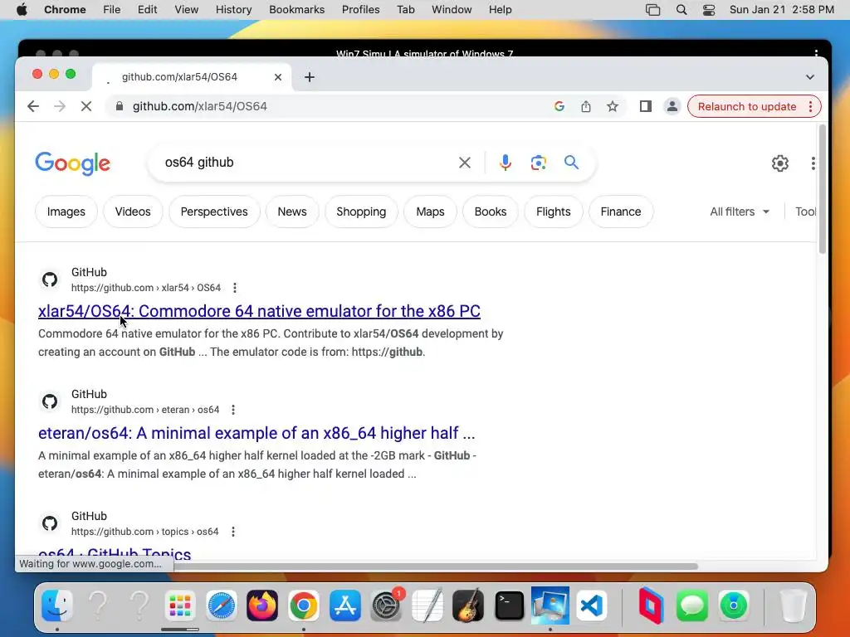Filter results by Perspectives
The height and width of the screenshot is (637, 850).
point(214,212)
